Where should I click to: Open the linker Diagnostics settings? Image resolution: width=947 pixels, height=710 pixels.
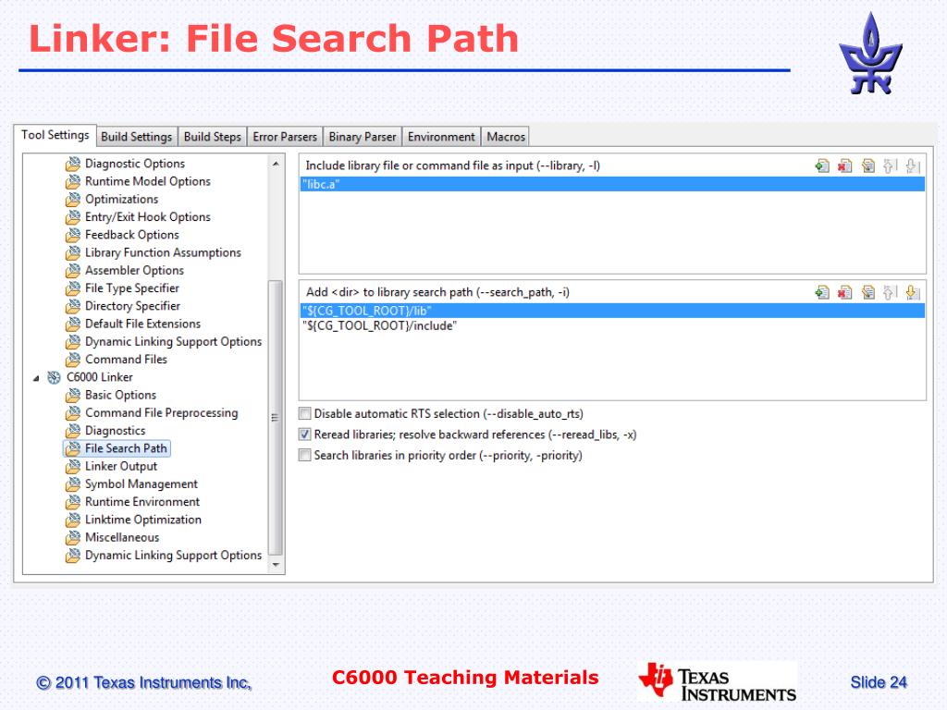(x=115, y=431)
